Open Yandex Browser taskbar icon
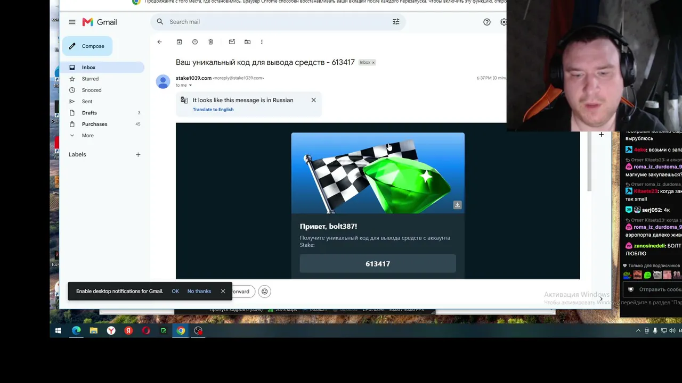The image size is (682, 383). [x=111, y=331]
